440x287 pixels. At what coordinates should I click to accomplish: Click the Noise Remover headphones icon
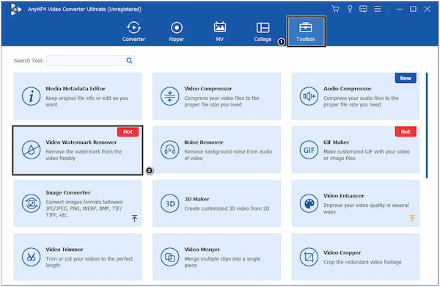click(170, 150)
